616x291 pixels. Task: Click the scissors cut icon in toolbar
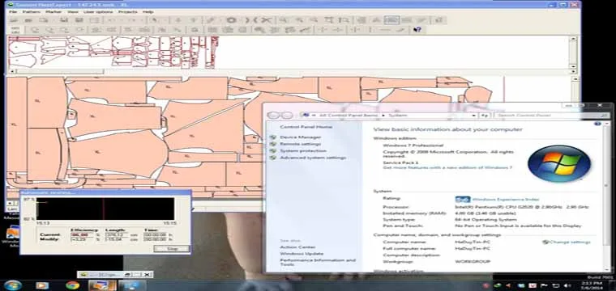pyautogui.click(x=267, y=20)
